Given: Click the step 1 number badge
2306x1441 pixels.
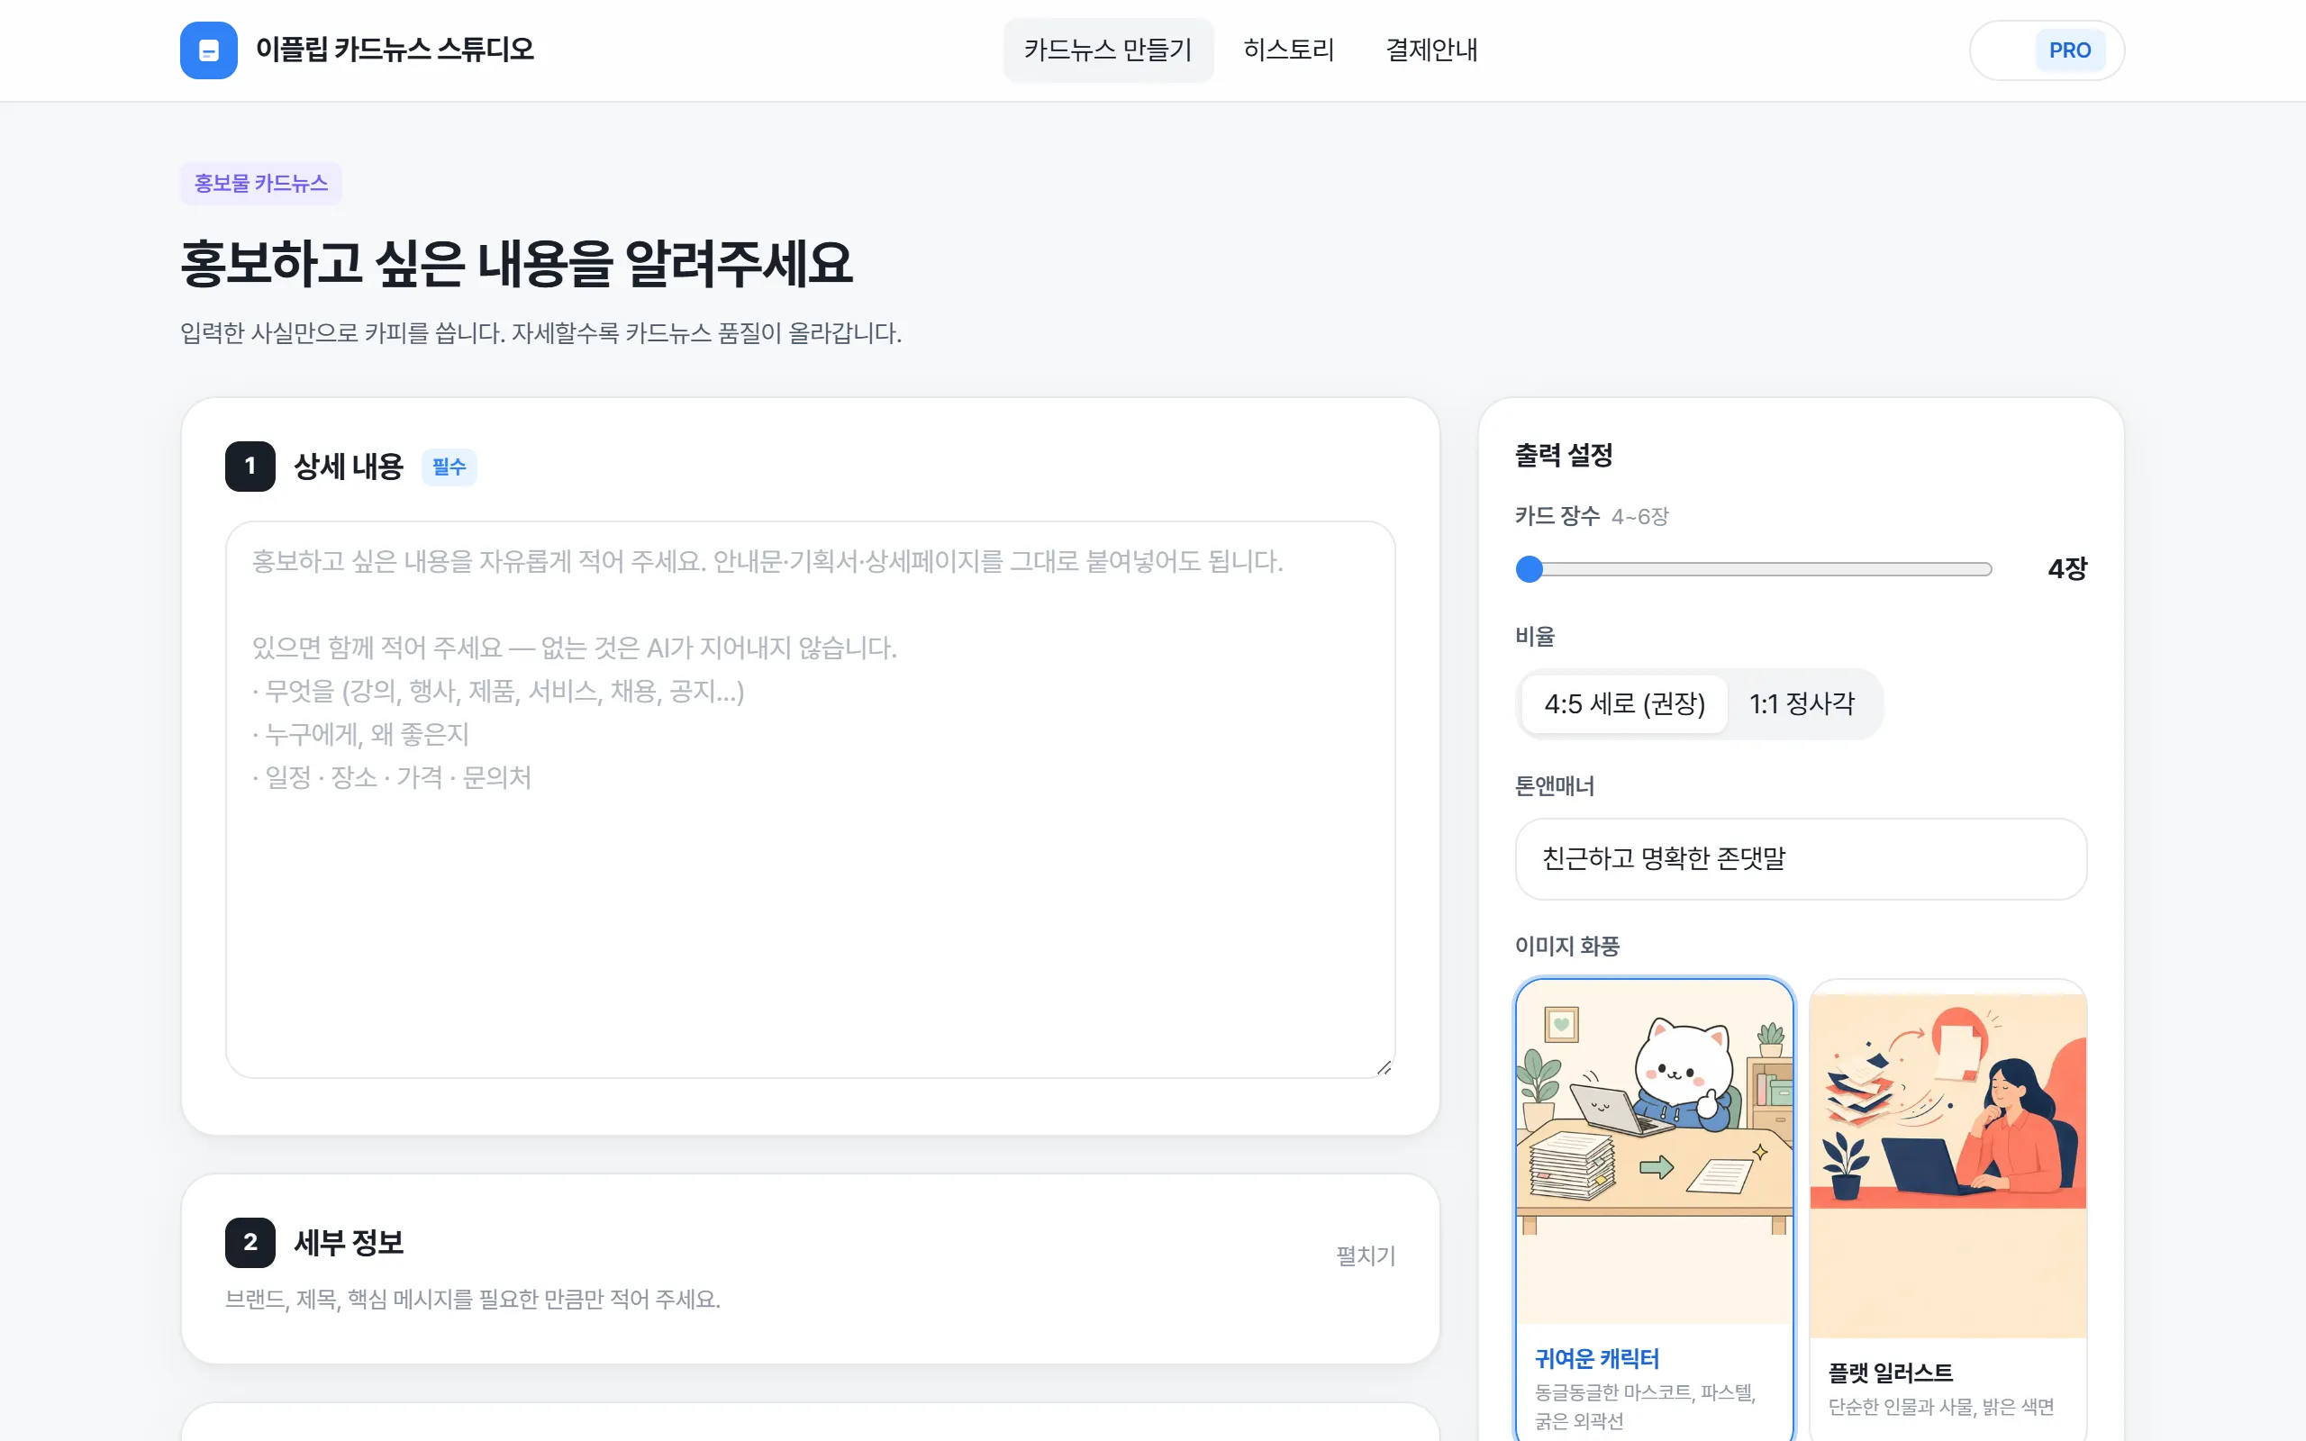Looking at the screenshot, I should coord(250,466).
